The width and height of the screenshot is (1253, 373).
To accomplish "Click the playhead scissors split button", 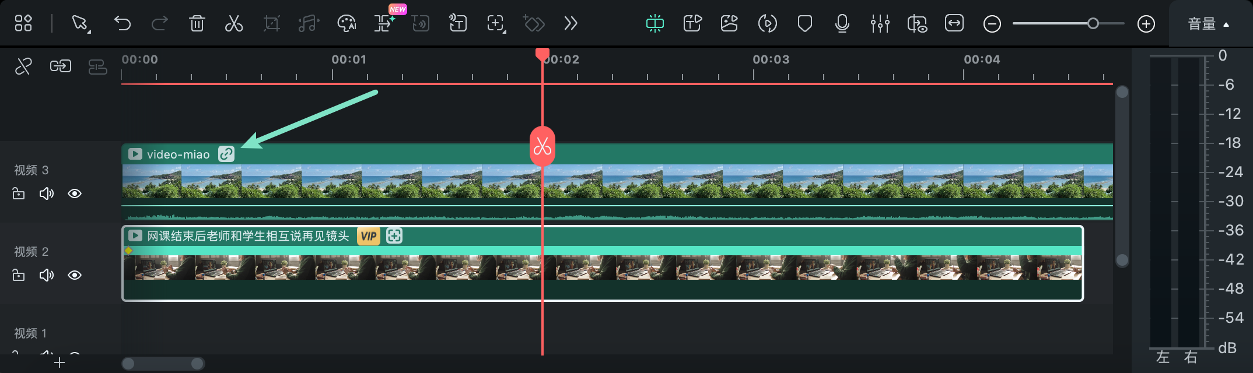I will tap(542, 146).
